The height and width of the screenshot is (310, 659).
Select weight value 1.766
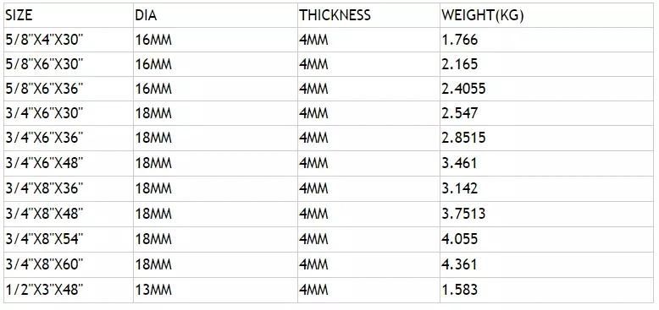pyautogui.click(x=546, y=40)
